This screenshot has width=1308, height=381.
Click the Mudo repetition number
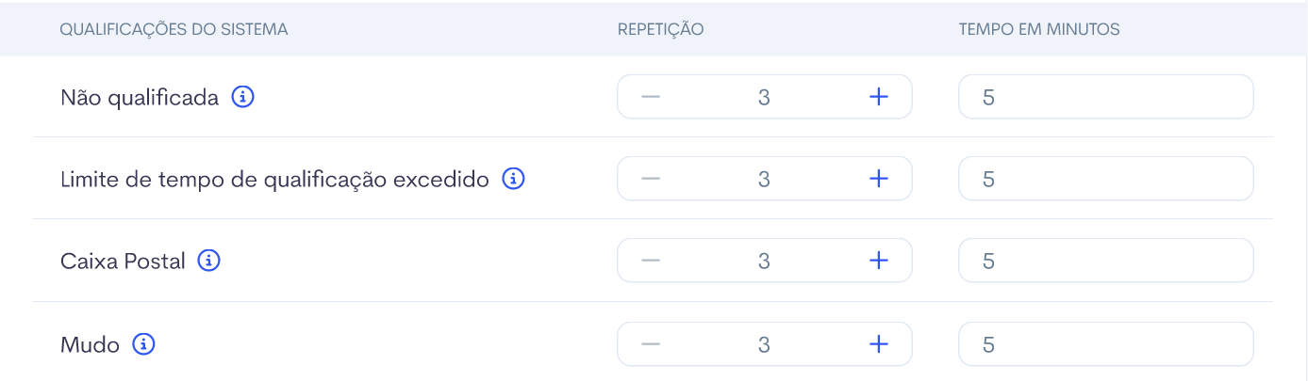[x=764, y=344]
